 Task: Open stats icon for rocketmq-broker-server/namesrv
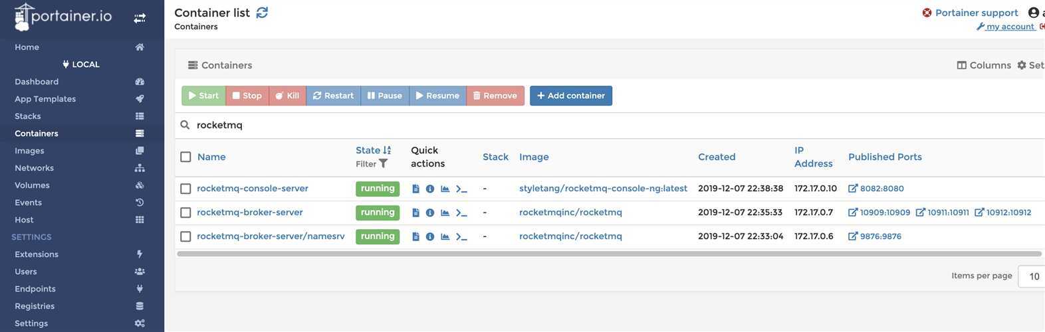click(x=445, y=236)
